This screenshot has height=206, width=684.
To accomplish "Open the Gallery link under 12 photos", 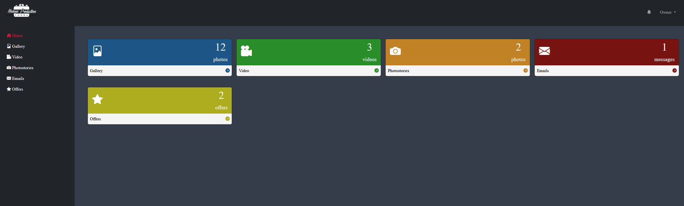I will pos(97,71).
